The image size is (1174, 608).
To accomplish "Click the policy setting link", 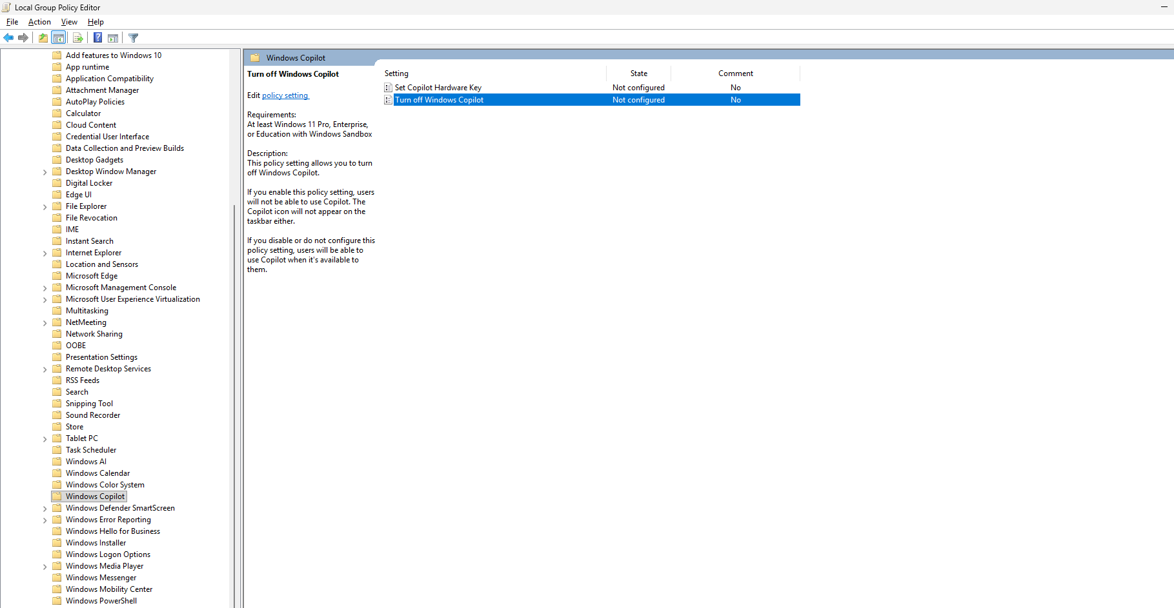I will coord(285,95).
